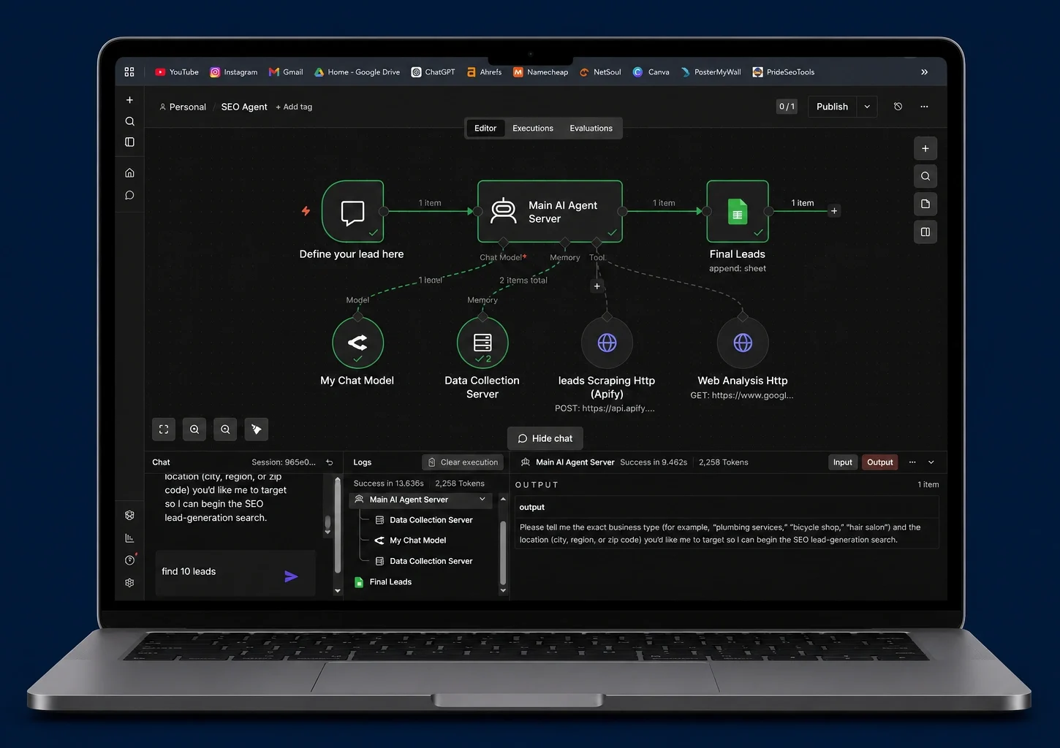Click the plus under the Tool connector
Viewport: 1060px width, 748px height.
[597, 286]
